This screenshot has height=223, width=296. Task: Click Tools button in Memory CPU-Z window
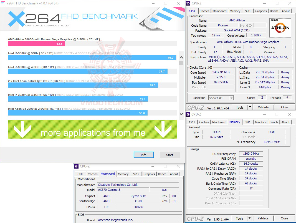coord(239,218)
